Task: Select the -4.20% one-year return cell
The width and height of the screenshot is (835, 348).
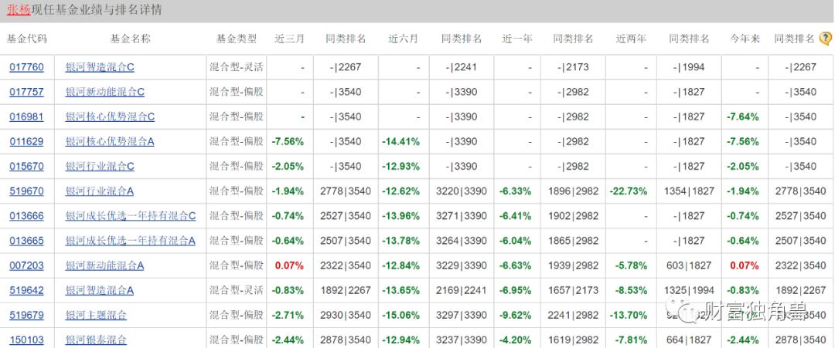Action: pos(515,340)
